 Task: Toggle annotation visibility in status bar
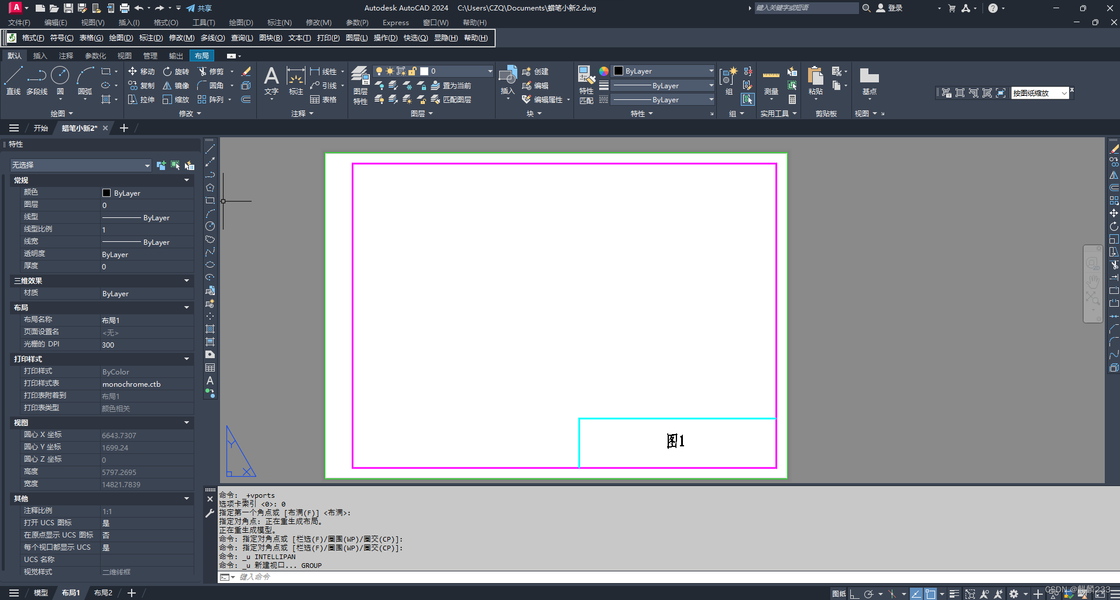coord(984,594)
